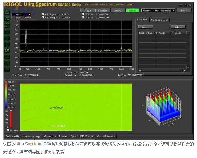Screen dimensions: 197x158
Task: Minimize the Ultra Spectrum window
Action: point(181,5)
